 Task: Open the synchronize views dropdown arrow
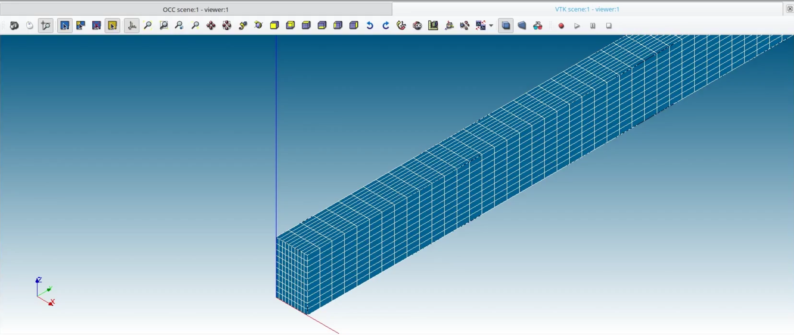click(491, 26)
